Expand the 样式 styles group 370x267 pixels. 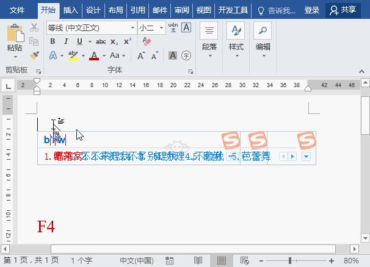click(236, 40)
